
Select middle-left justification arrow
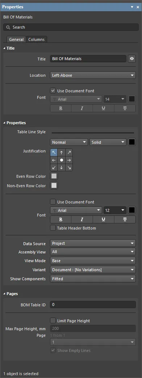(54, 160)
